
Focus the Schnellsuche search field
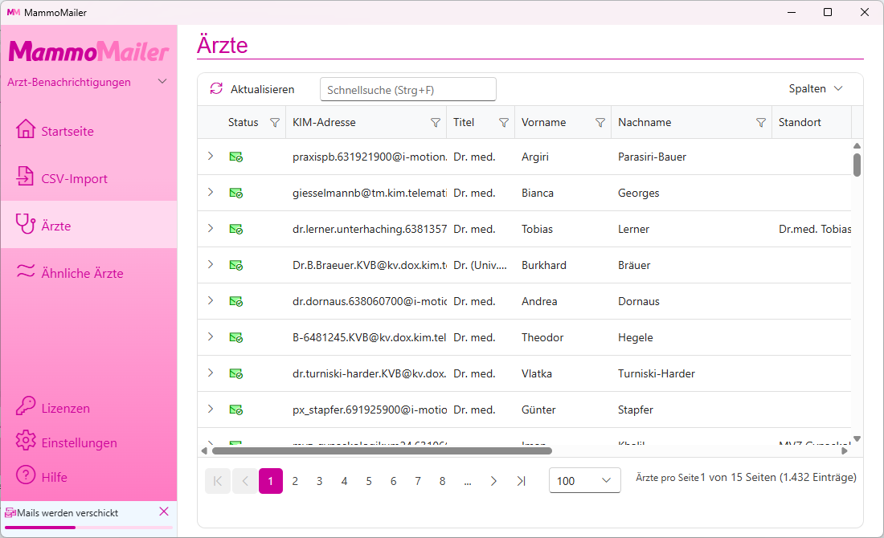408,90
